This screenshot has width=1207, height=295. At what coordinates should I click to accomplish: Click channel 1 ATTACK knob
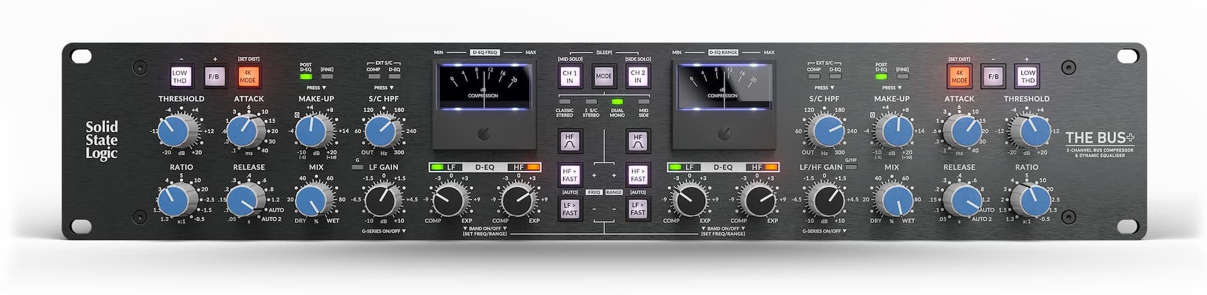coord(244,131)
